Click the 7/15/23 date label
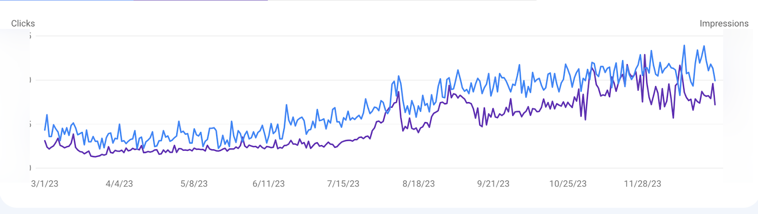This screenshot has height=214, width=758. (x=343, y=184)
